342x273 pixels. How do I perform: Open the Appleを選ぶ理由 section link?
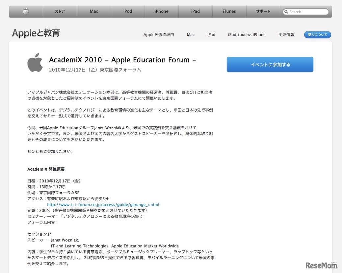(159, 34)
